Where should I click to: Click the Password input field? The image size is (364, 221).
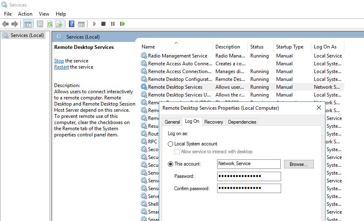tap(249, 176)
